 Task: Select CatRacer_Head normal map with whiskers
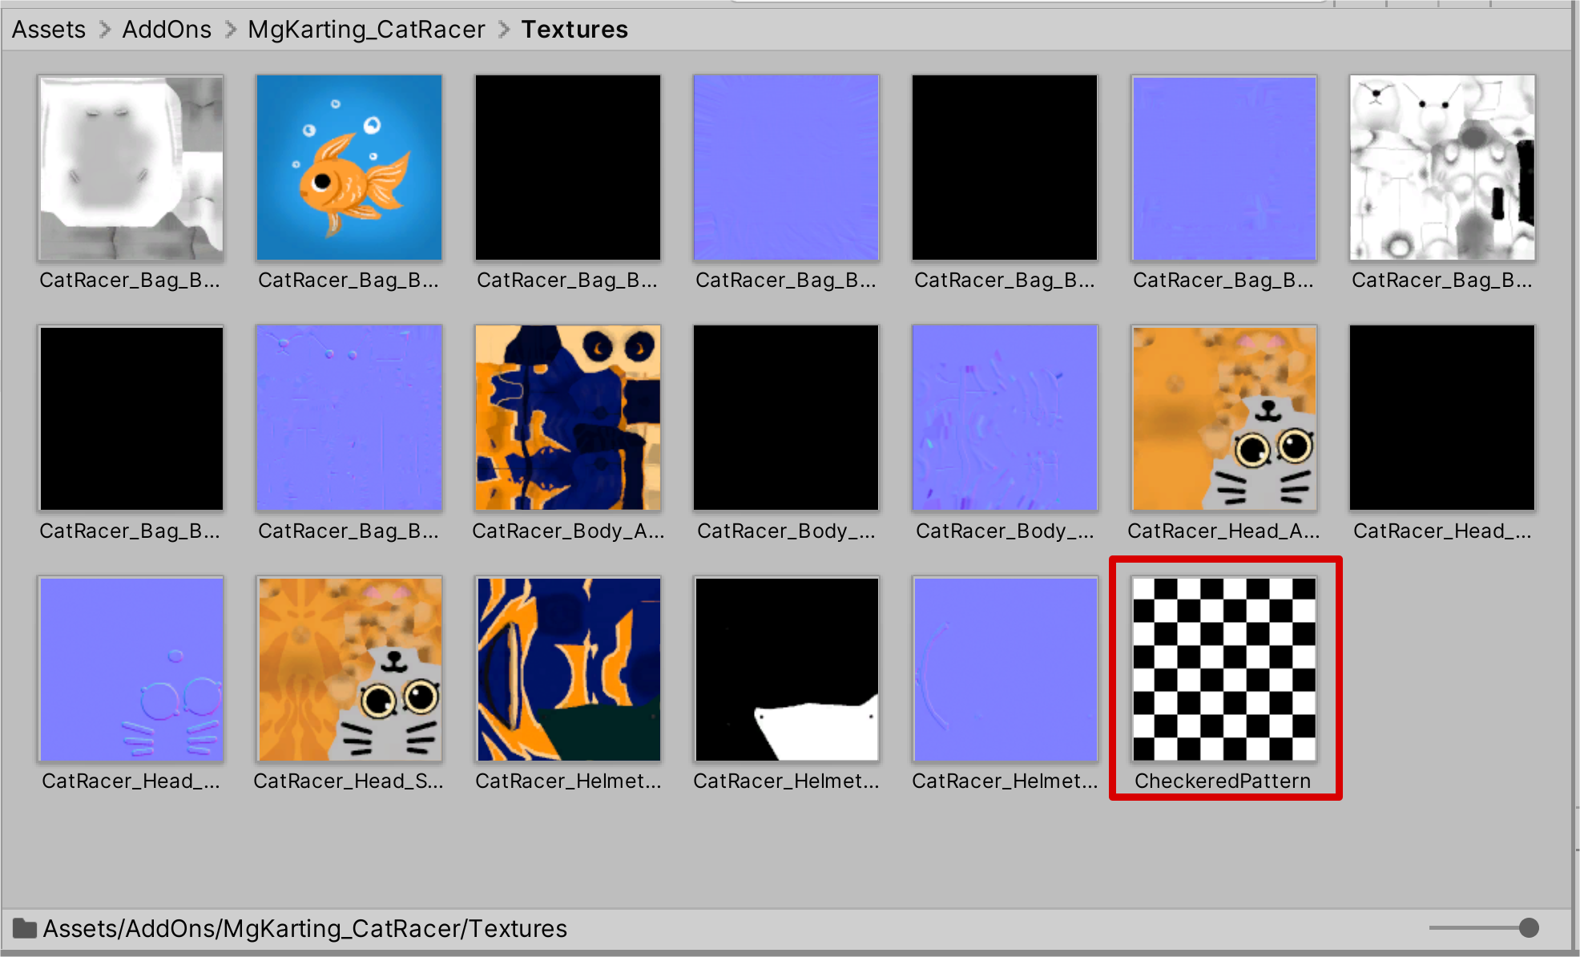tap(131, 669)
